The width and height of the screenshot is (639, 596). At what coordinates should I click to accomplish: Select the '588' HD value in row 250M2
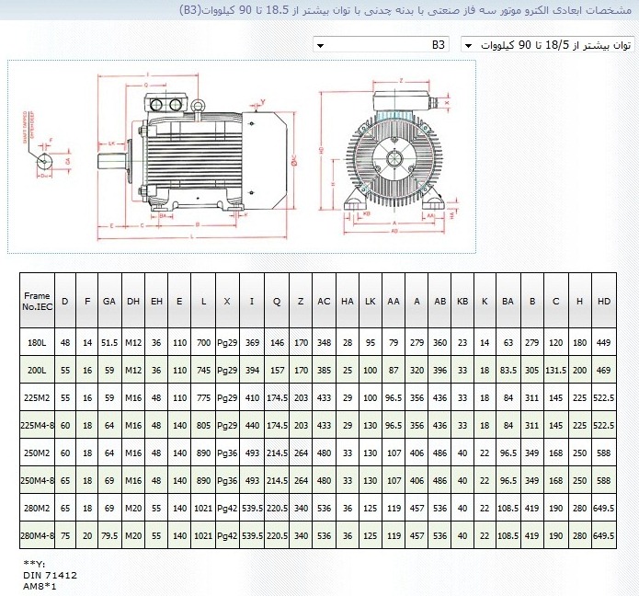coord(604,453)
